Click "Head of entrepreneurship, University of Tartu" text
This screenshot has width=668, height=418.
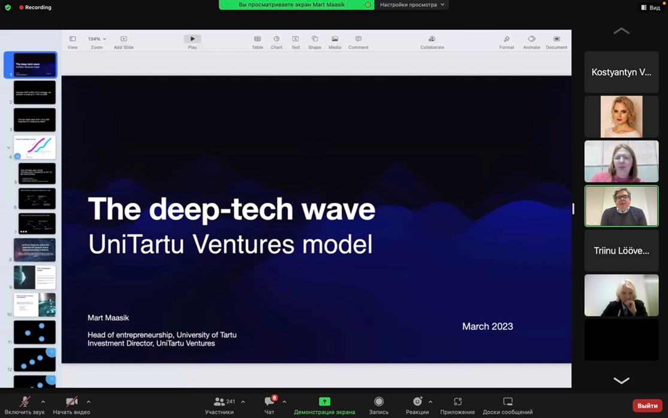[162, 335]
